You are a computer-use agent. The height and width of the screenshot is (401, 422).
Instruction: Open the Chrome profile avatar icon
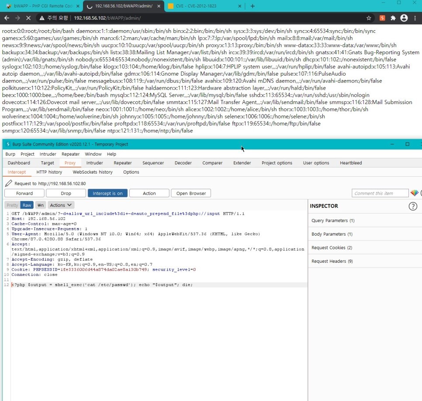click(x=404, y=18)
